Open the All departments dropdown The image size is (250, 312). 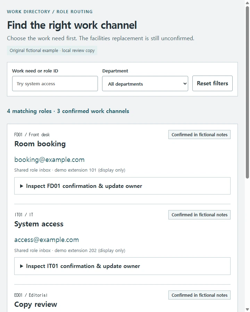pyautogui.click(x=145, y=84)
